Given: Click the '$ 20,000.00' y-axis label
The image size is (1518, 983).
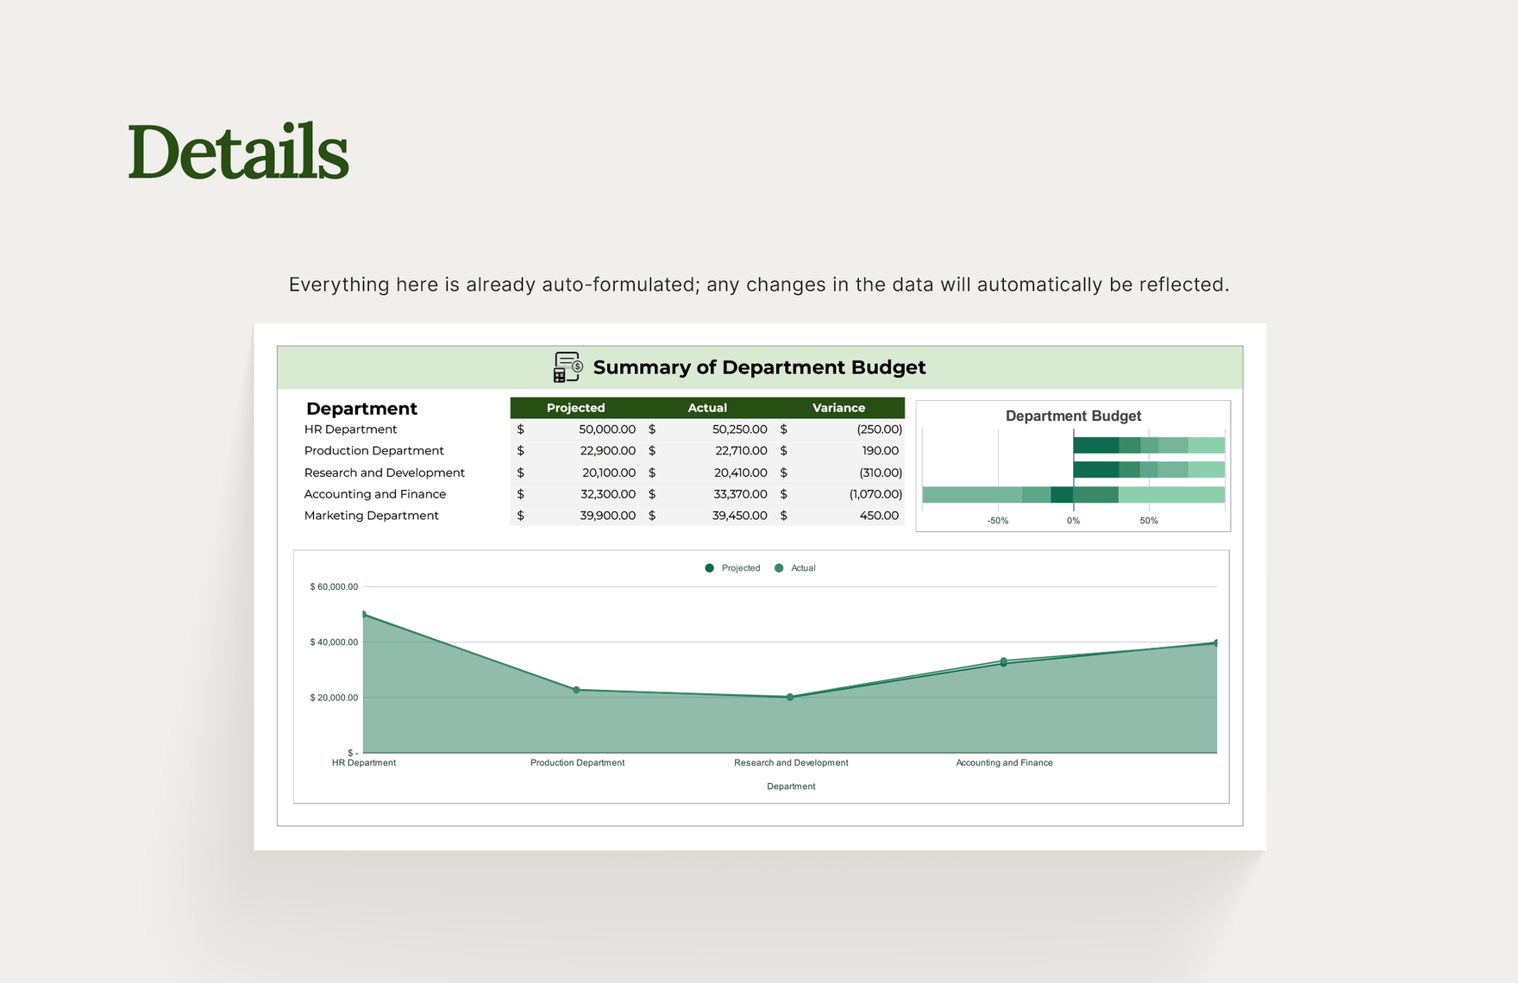Looking at the screenshot, I should [x=334, y=698].
